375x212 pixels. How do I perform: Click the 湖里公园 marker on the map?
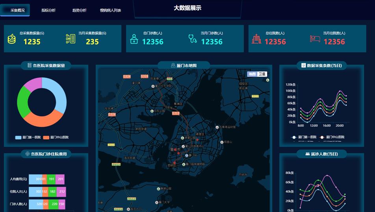click(x=182, y=138)
